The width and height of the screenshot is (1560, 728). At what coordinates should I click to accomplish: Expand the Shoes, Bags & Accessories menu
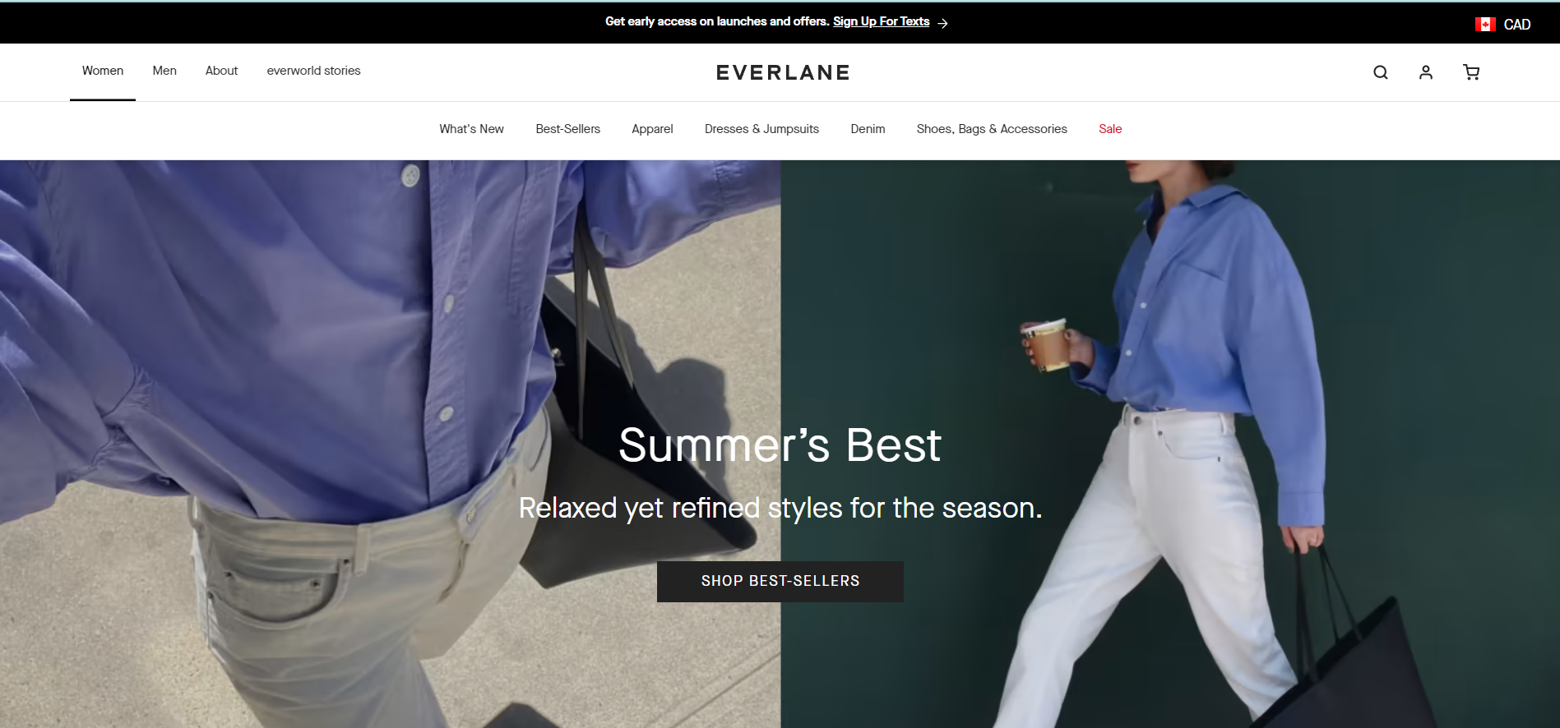point(992,129)
